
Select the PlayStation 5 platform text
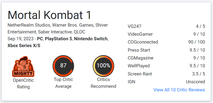pyautogui.click(x=58, y=39)
